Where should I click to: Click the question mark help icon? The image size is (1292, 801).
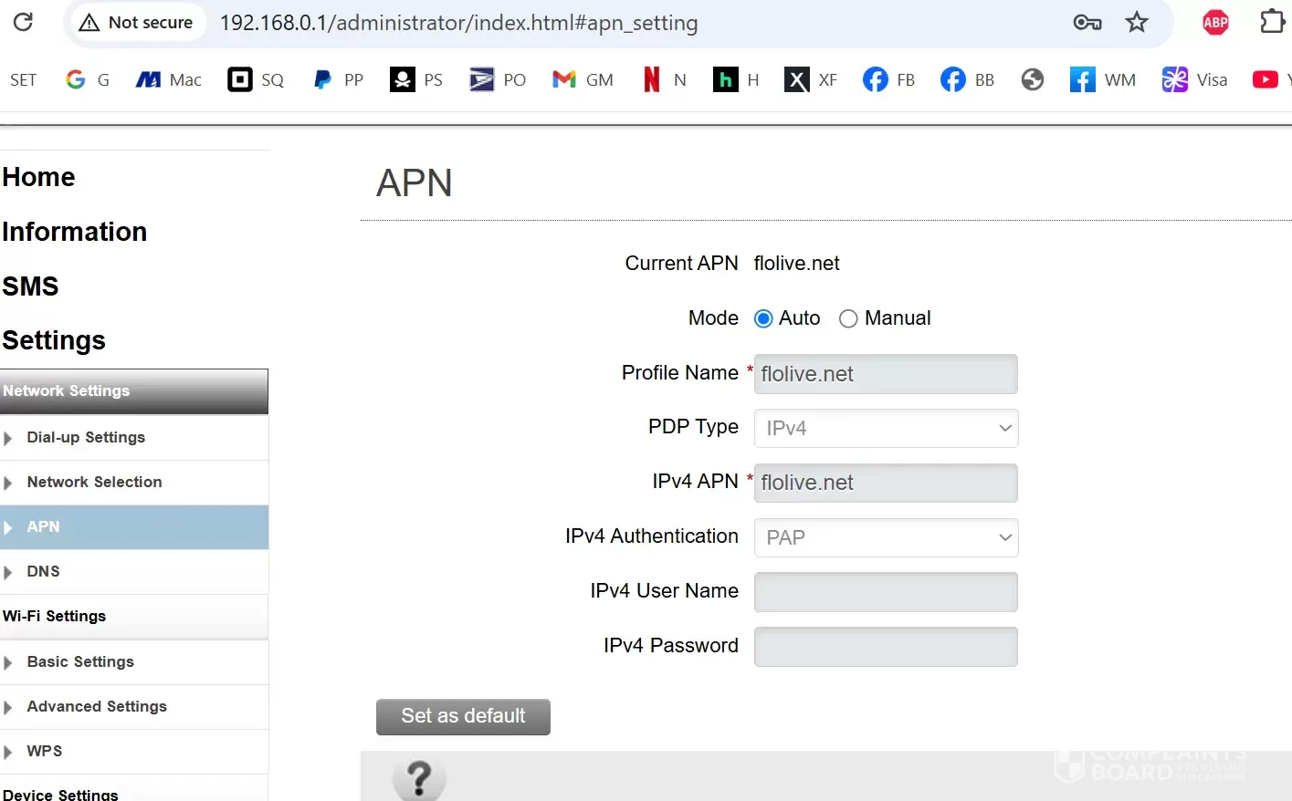point(419,779)
